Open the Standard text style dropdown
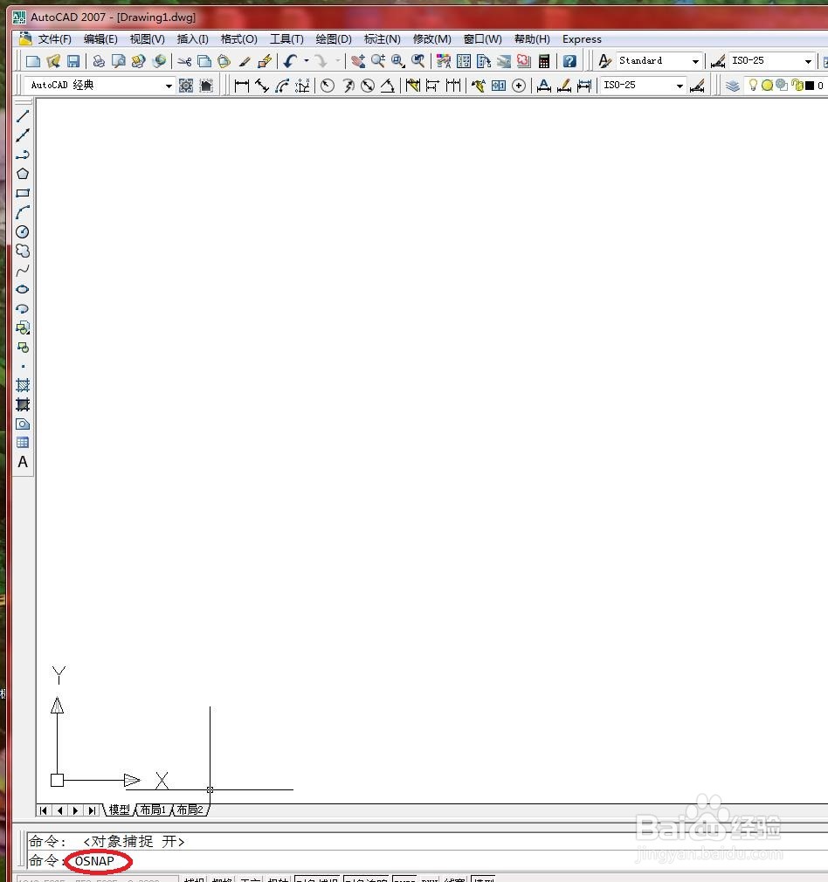 (x=695, y=61)
